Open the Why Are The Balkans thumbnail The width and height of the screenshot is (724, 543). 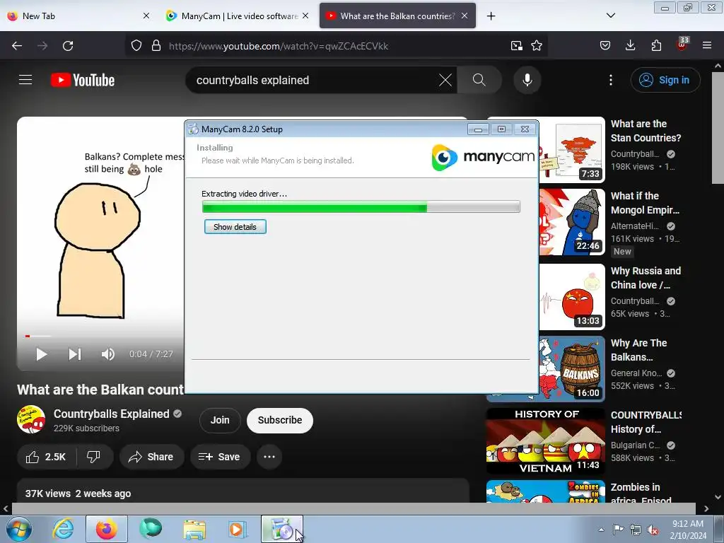[571, 368]
